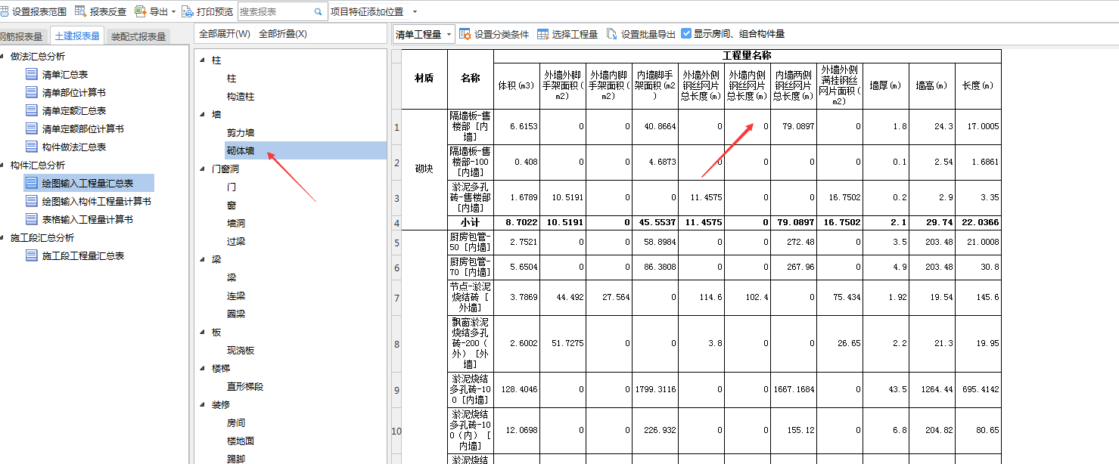Click the search magnifier icon
1119x464 pixels.
(317, 11)
